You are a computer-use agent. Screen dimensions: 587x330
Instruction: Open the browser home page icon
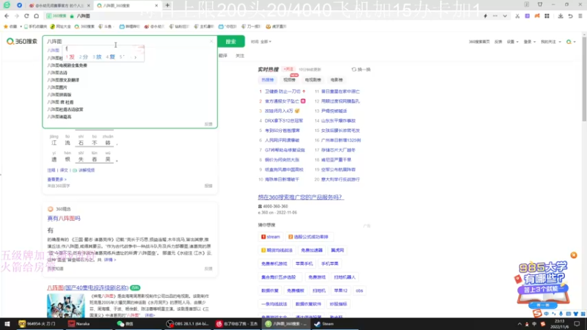tap(36, 16)
